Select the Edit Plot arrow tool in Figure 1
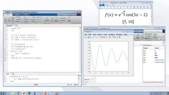Viewport: 169px width, 95px height. click(x=93, y=37)
